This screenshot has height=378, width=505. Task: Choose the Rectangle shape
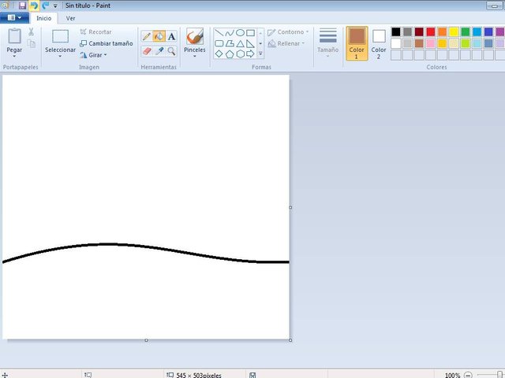point(251,32)
